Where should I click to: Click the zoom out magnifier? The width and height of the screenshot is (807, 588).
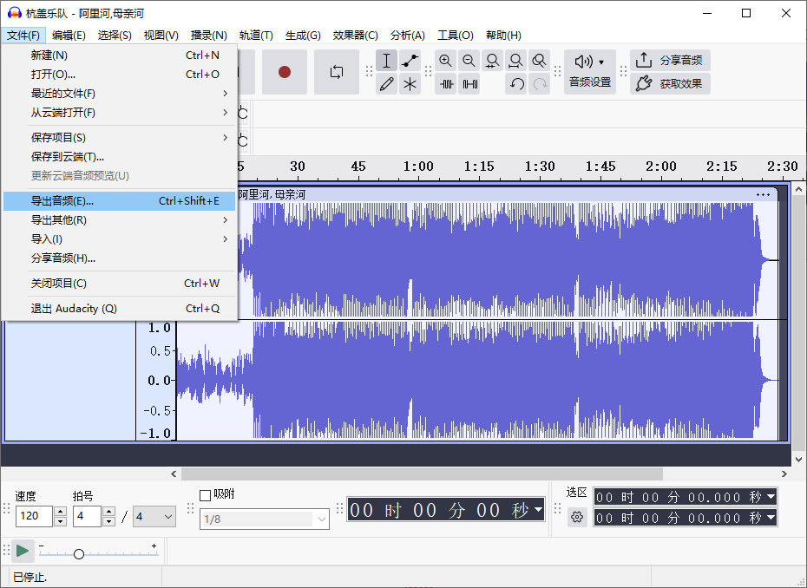[x=469, y=61]
